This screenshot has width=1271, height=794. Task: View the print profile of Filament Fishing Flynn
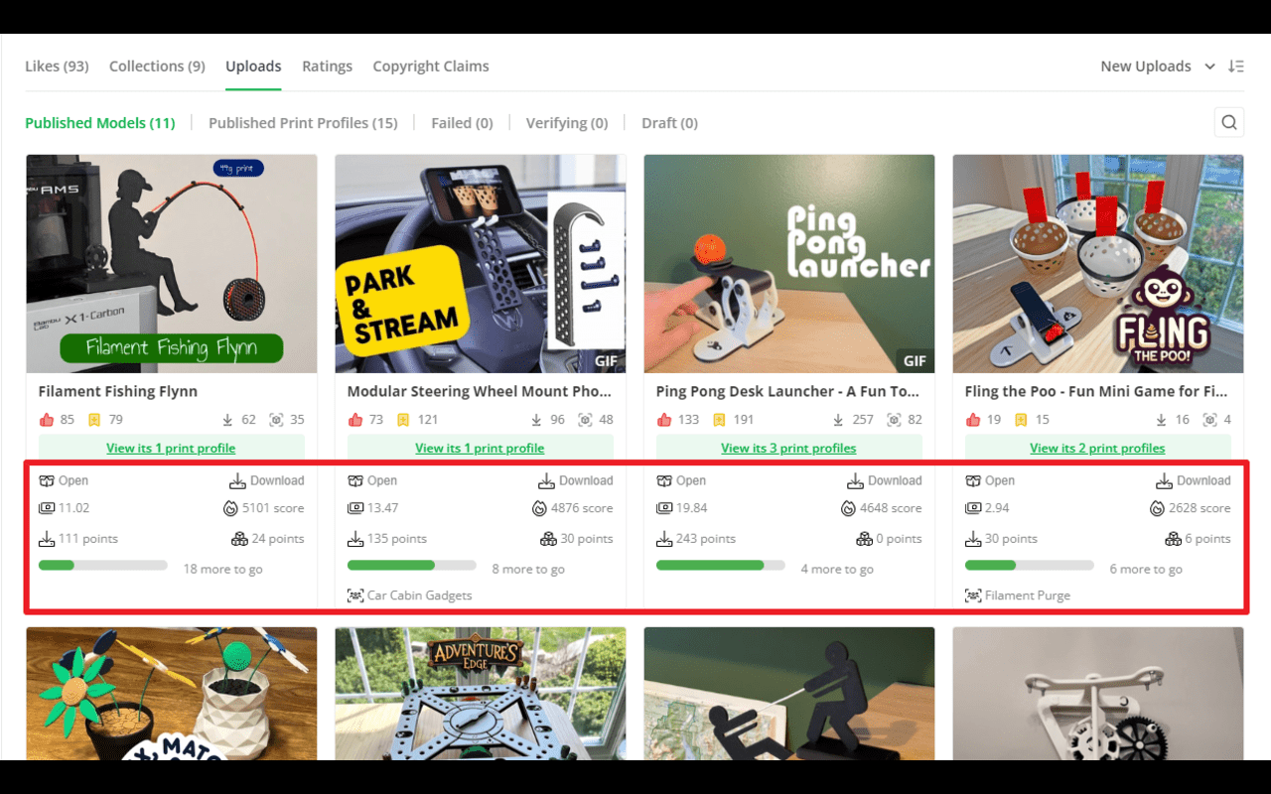[x=172, y=448]
